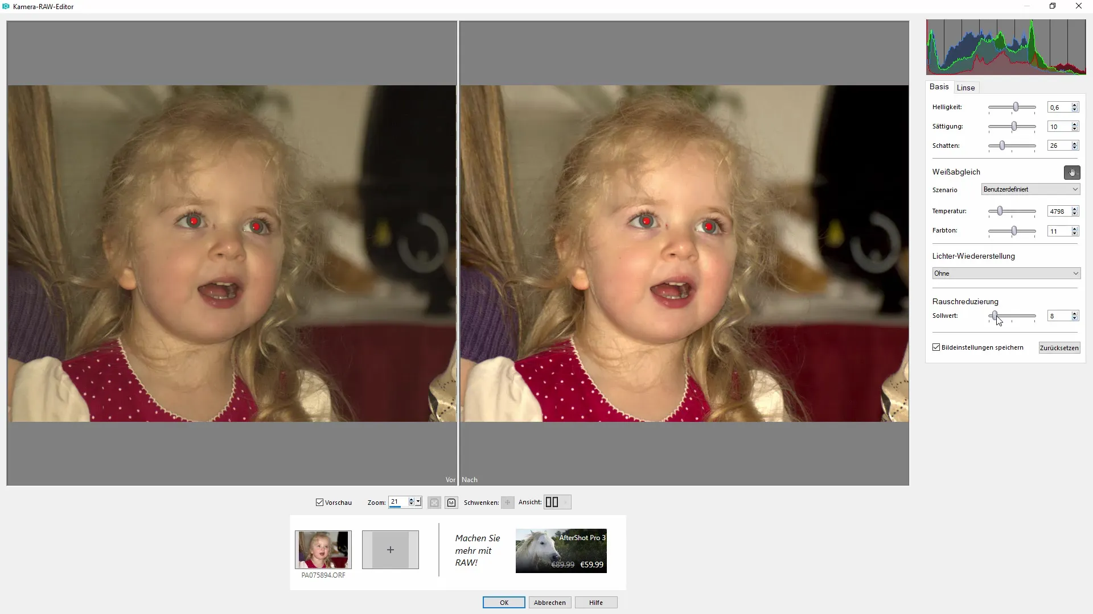1093x614 pixels.
Task: Decrease Sättigung with the down stepper
Action: (x=1075, y=129)
